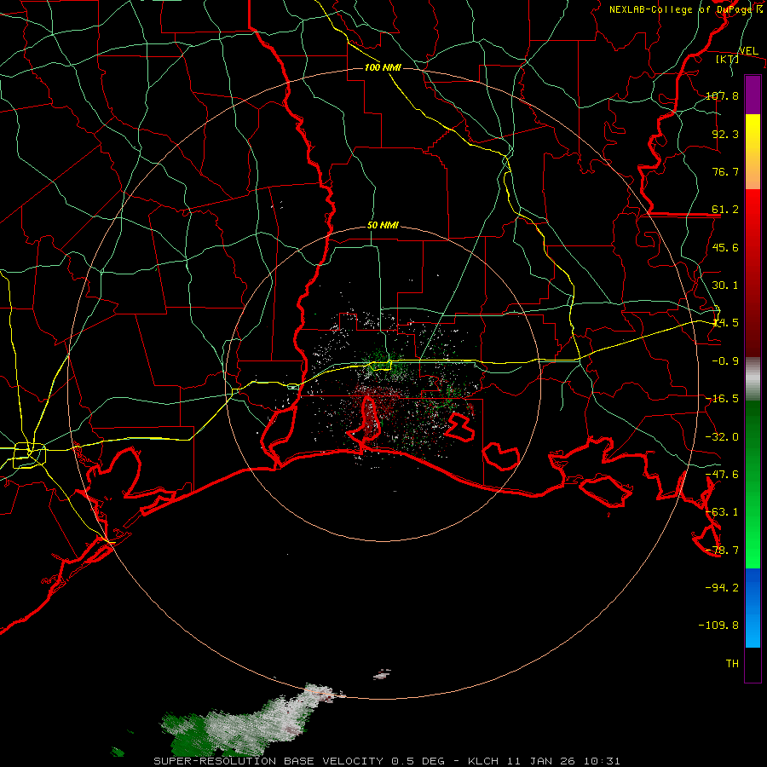Click the 45.6 legend value
Screen dimensions: 767x767
[725, 247]
